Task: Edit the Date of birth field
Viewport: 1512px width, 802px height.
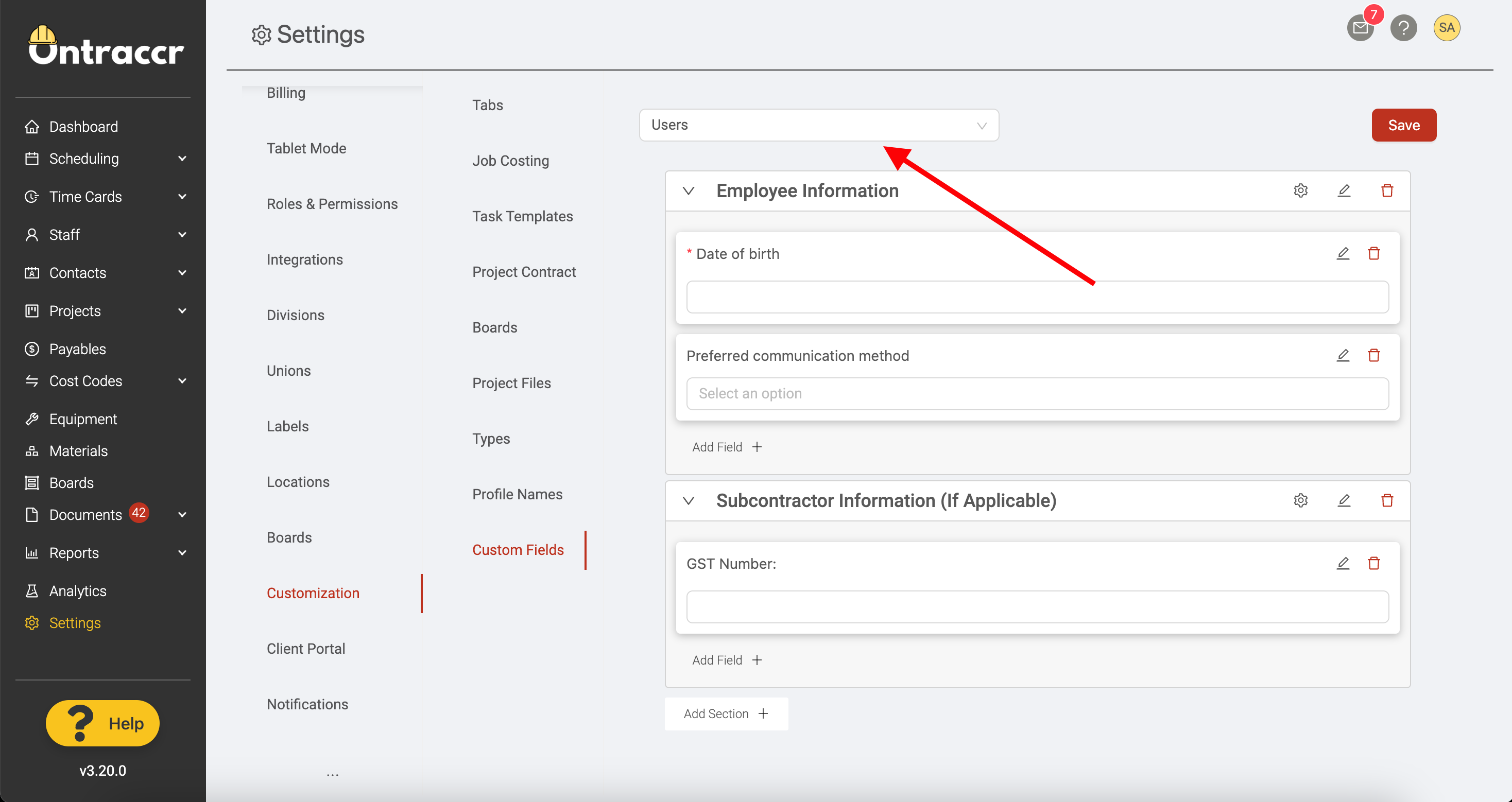Action: [1343, 253]
